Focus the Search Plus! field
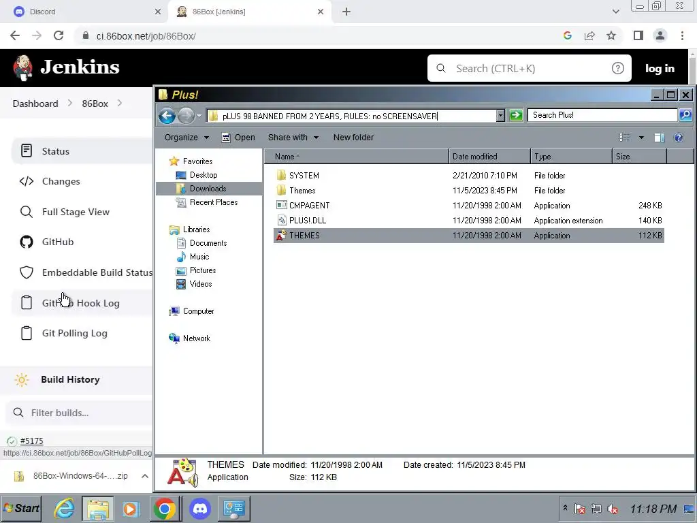 pyautogui.click(x=602, y=115)
